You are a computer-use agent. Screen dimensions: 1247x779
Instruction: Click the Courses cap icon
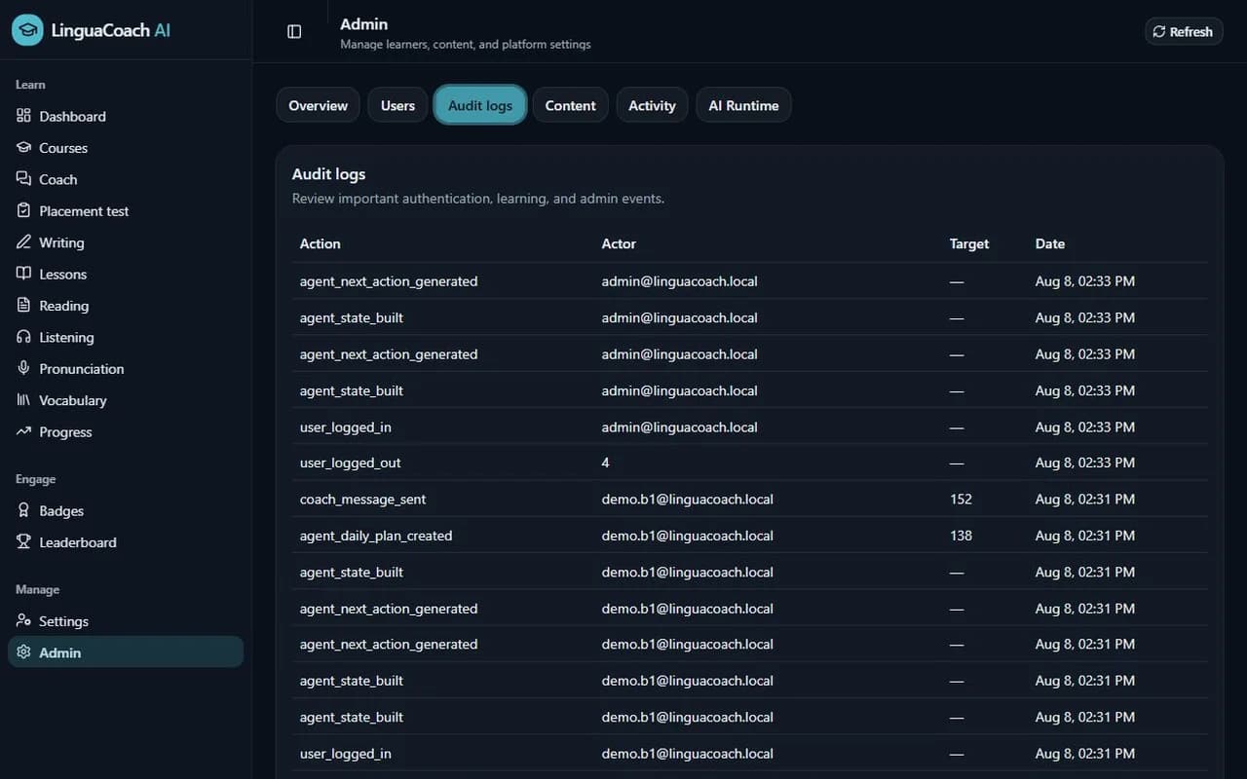tap(23, 148)
